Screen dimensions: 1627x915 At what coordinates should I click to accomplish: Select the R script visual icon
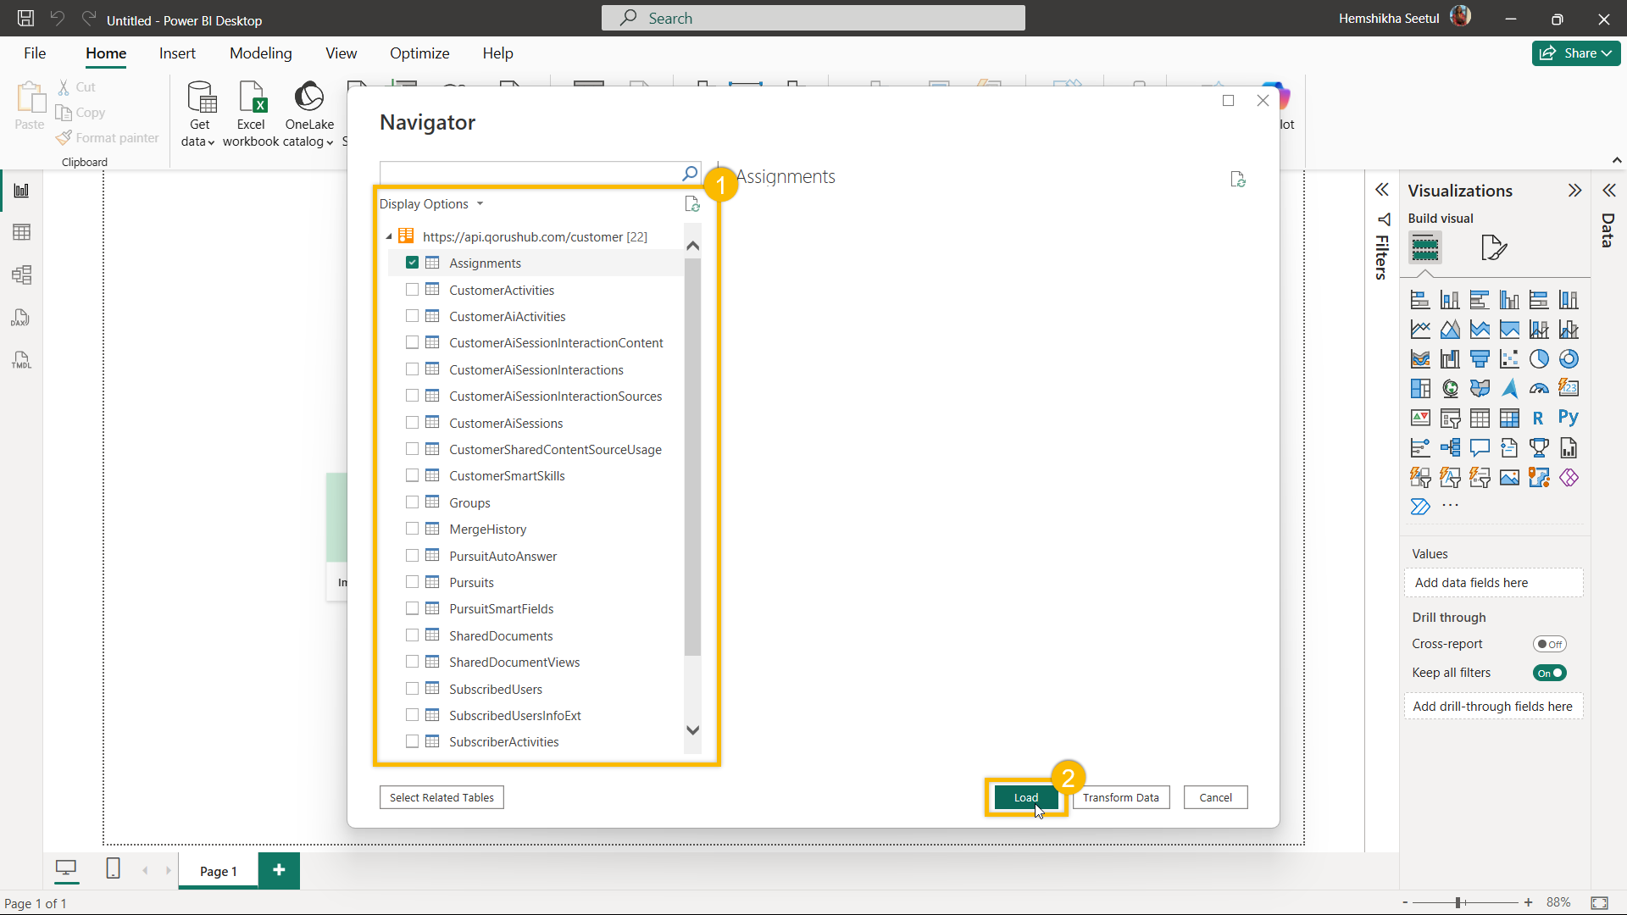[x=1538, y=418]
